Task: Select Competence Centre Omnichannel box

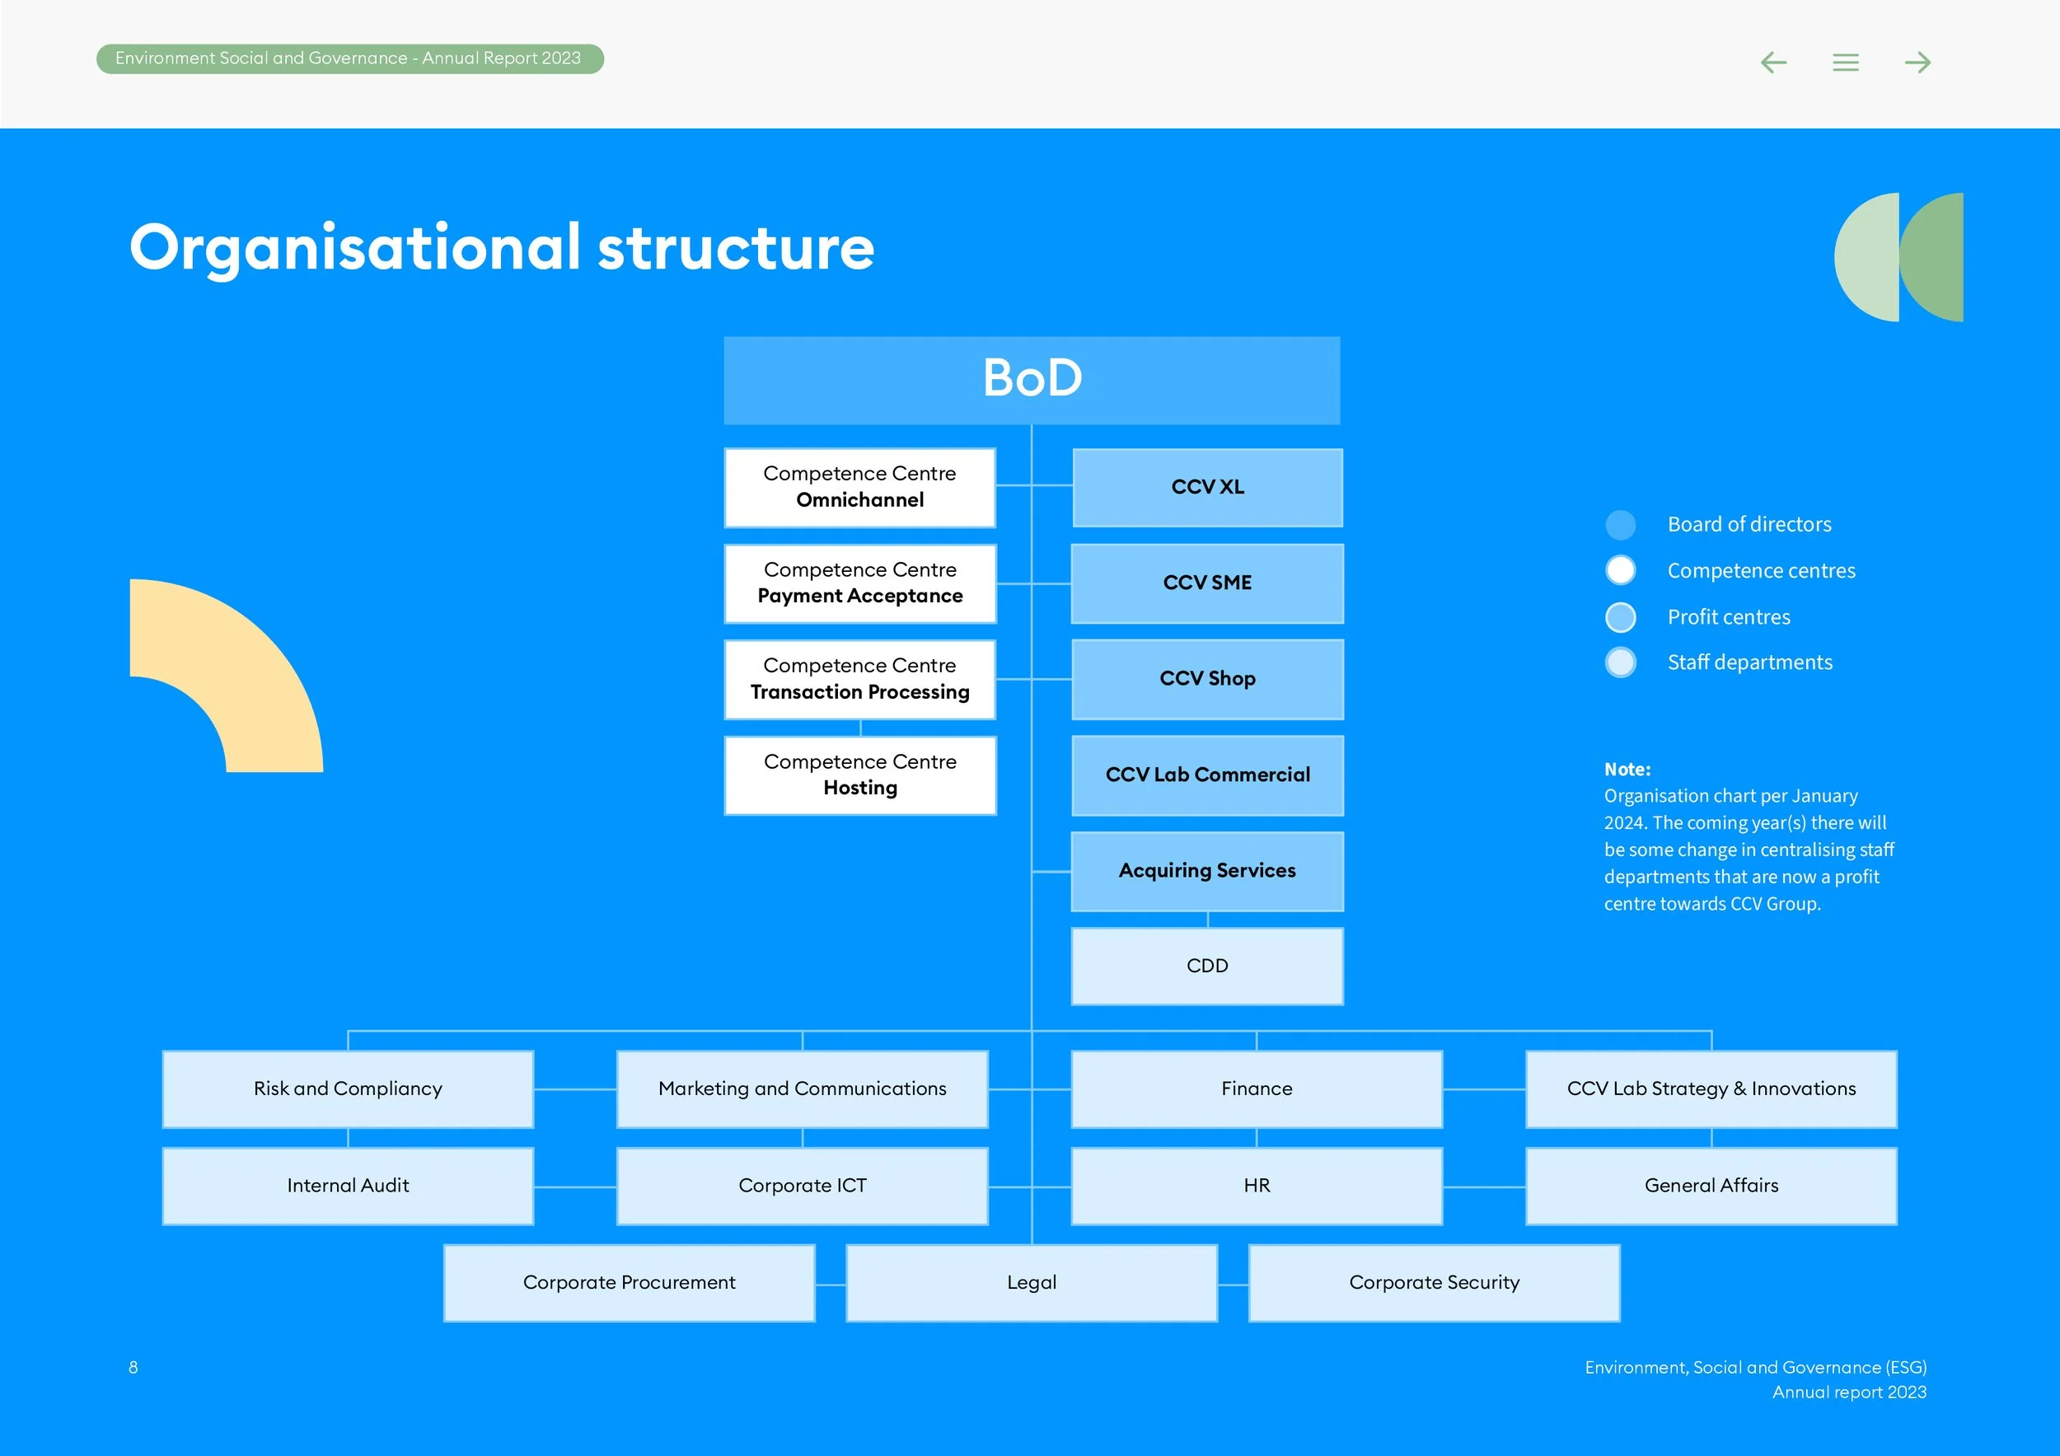Action: pos(859,487)
